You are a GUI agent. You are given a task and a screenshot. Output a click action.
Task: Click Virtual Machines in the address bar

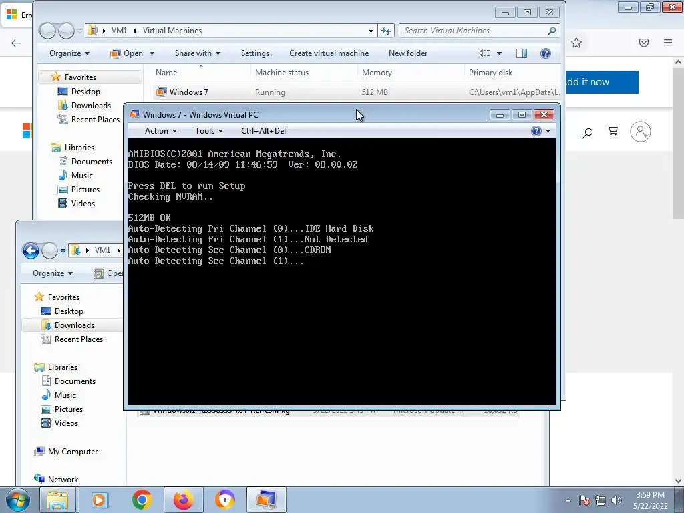coord(172,31)
